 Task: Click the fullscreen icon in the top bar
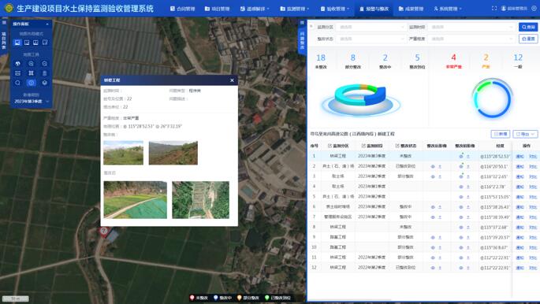493,8
